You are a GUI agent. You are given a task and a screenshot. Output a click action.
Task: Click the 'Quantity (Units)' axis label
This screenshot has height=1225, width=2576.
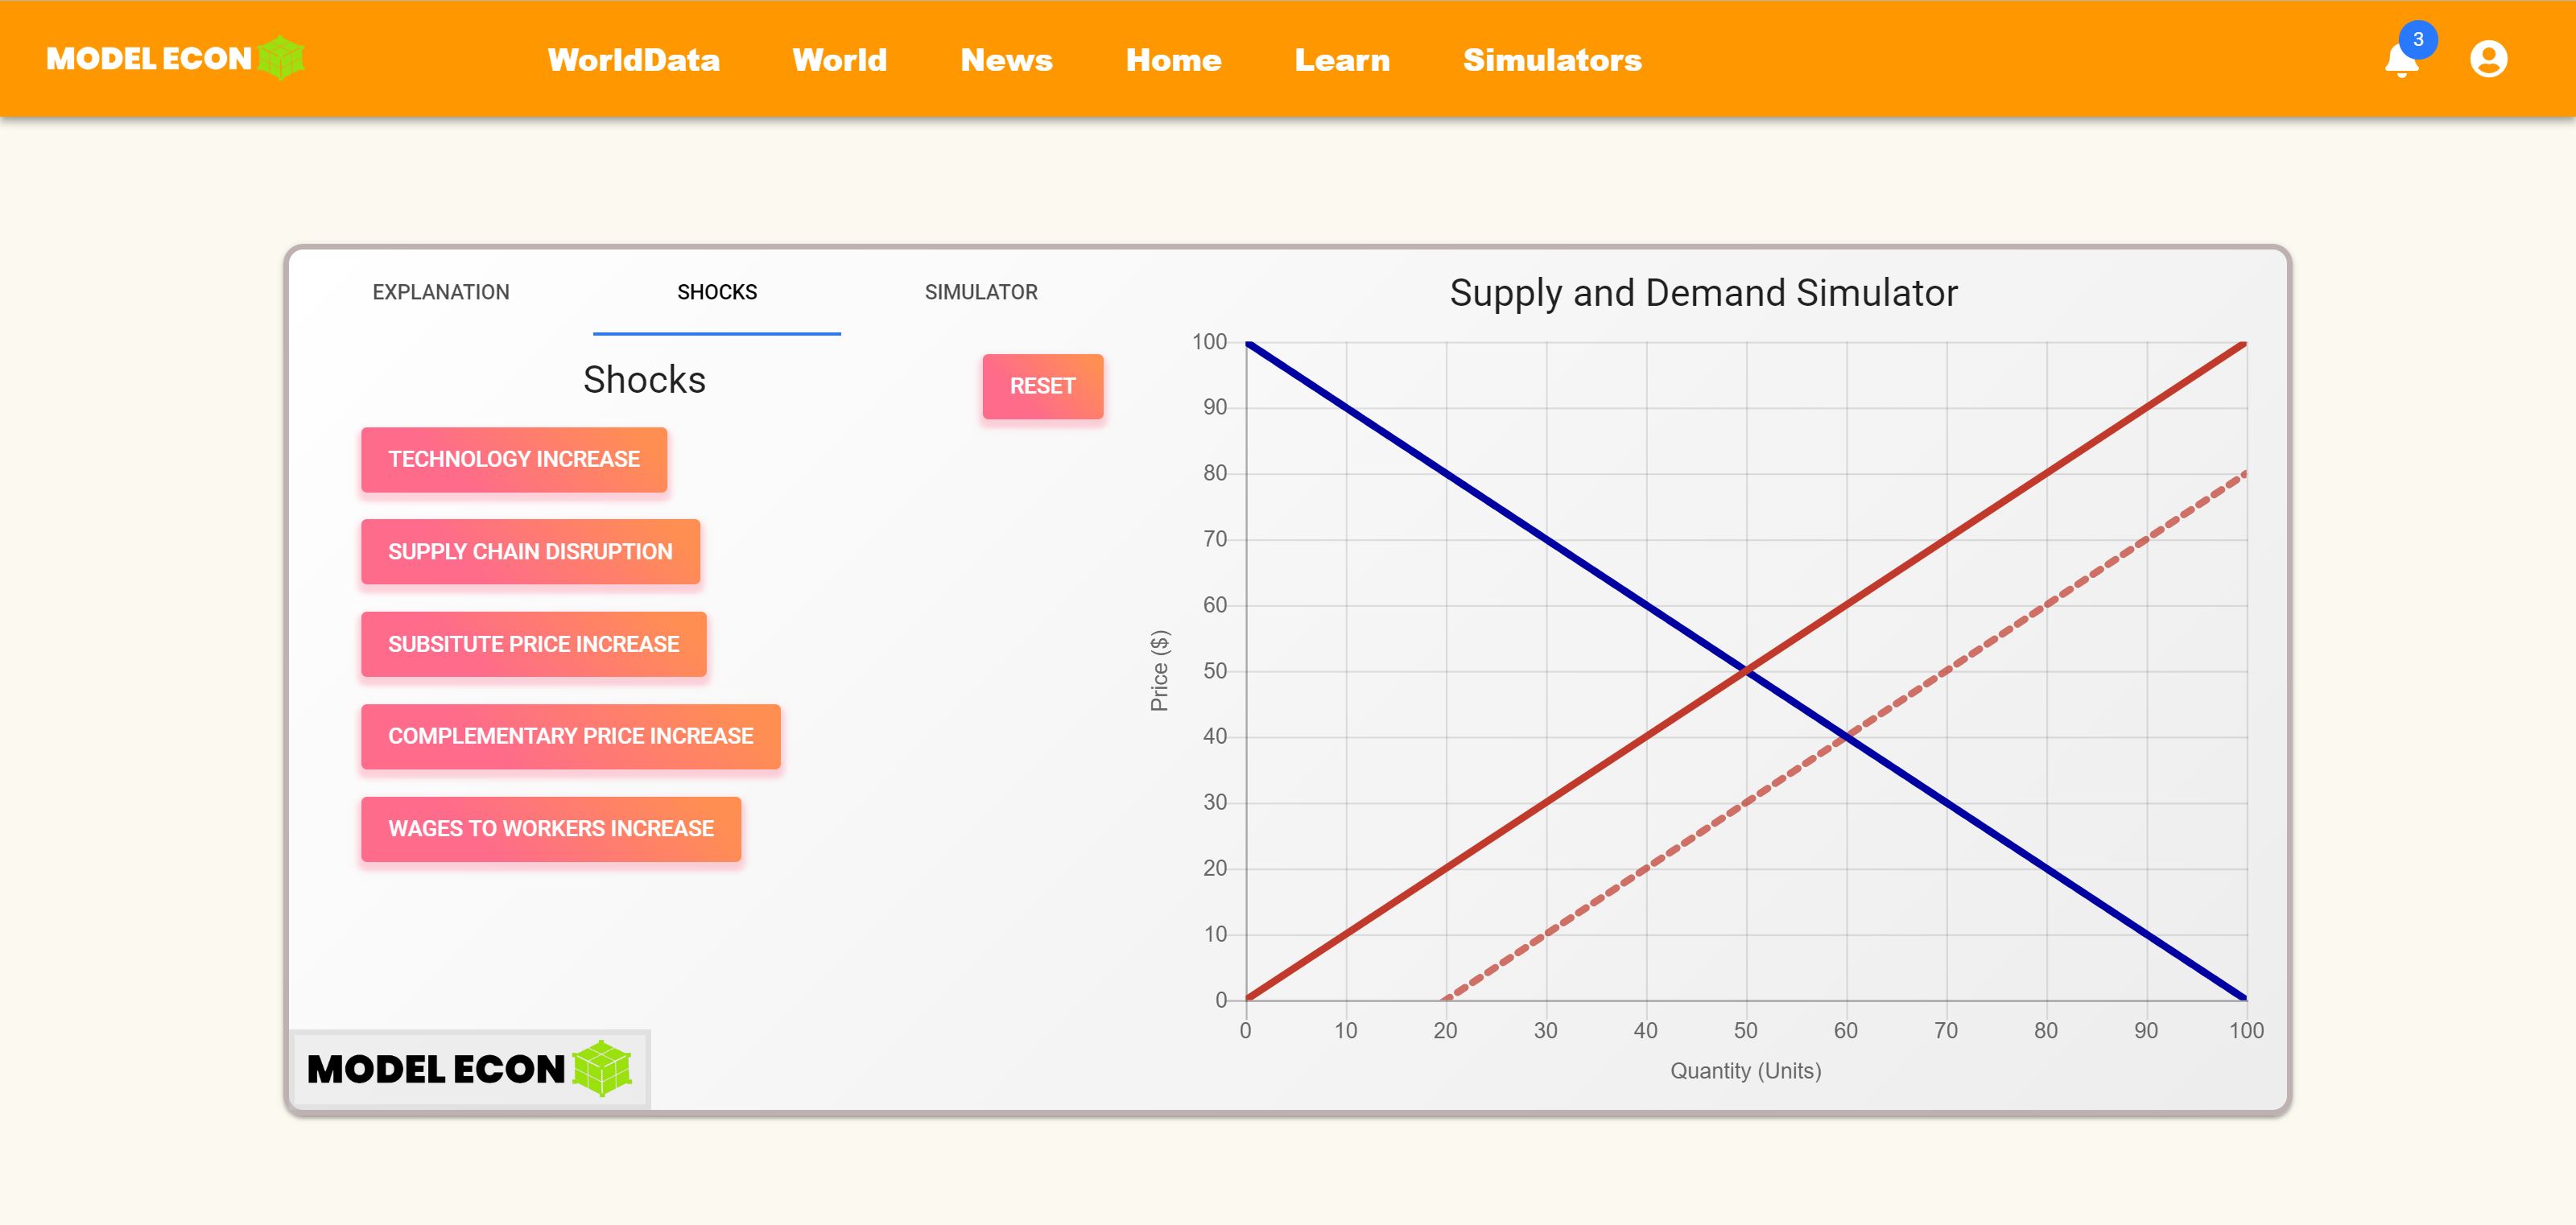point(1745,1071)
